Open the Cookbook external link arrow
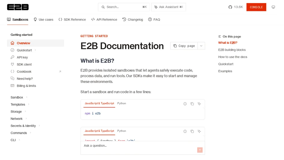The width and height of the screenshot is (284, 160). pos(60,72)
